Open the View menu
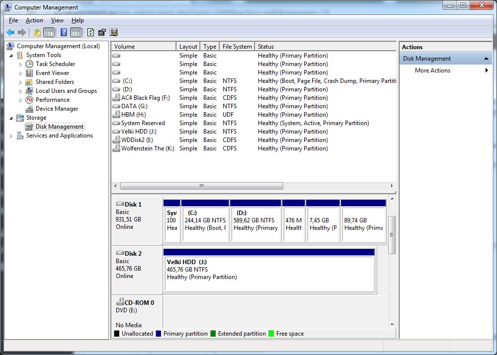 pos(57,20)
